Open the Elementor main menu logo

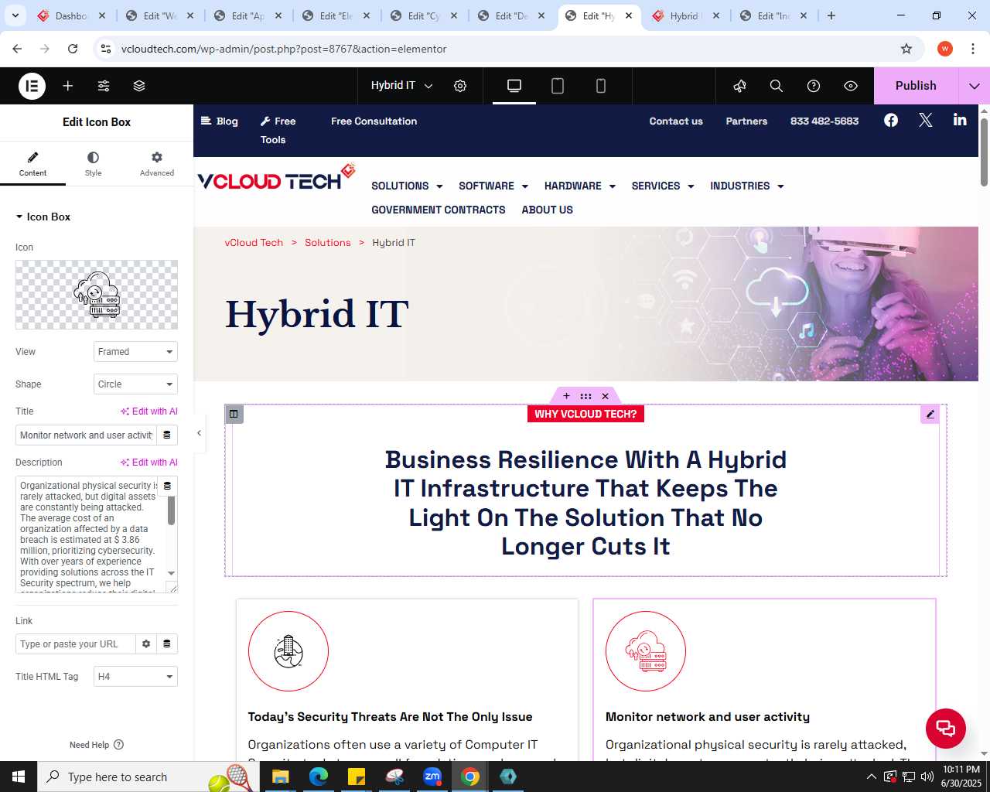click(32, 86)
